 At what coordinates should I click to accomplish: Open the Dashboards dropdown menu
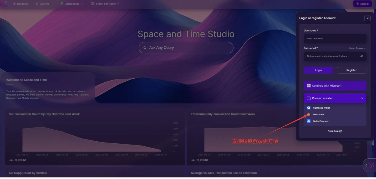tap(72, 4)
